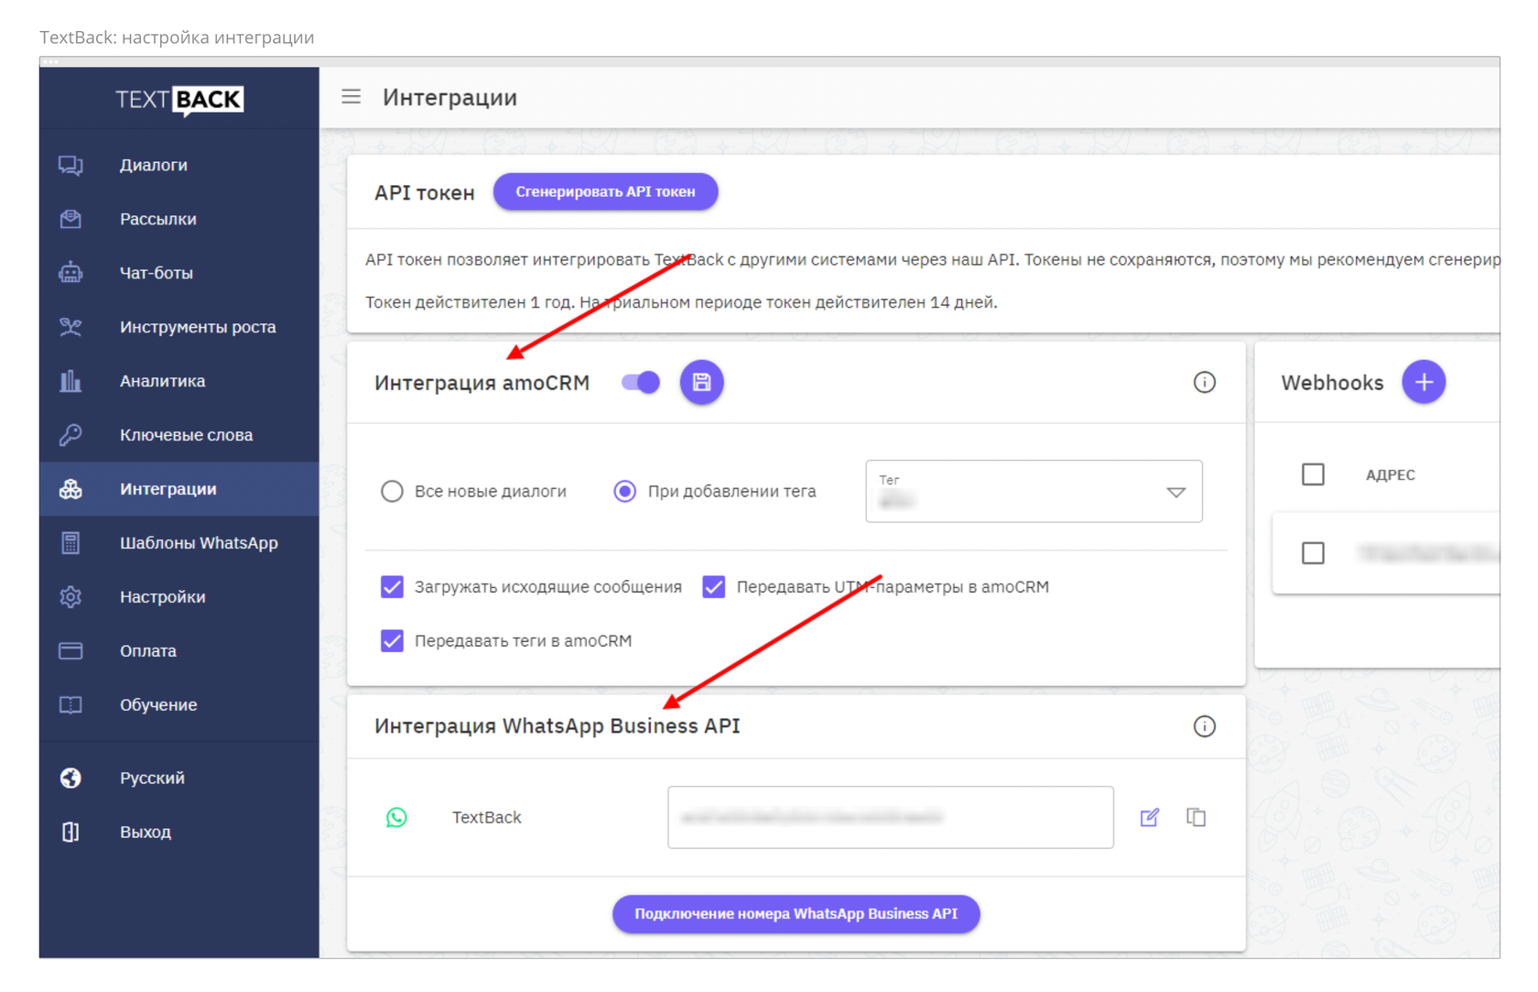
Task: Copy the TextBack WhatsApp token
Action: pyautogui.click(x=1196, y=817)
